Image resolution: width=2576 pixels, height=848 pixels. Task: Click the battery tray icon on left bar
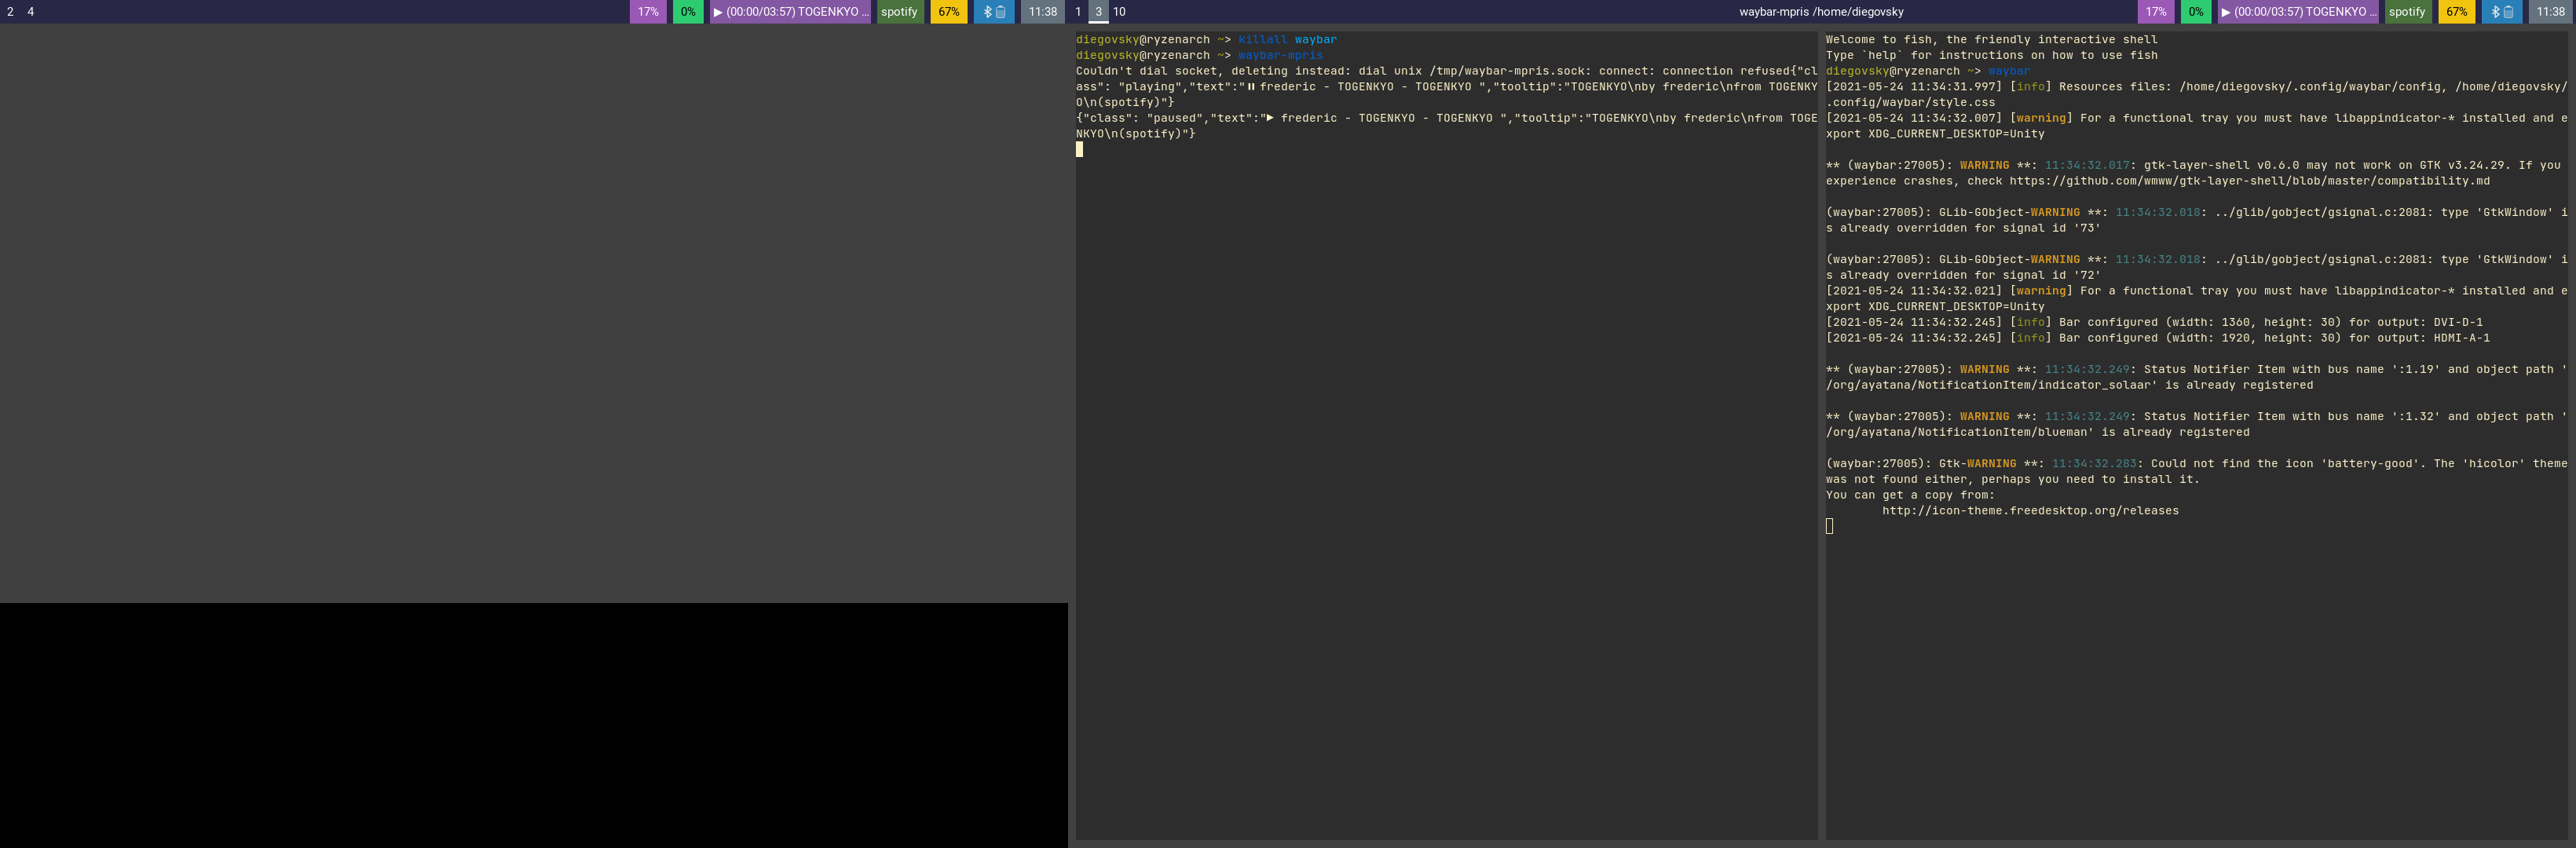(x=1001, y=12)
